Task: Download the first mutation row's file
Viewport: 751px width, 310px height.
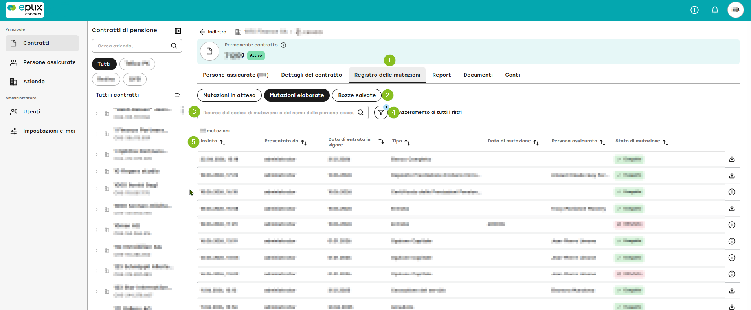Action: (x=732, y=159)
